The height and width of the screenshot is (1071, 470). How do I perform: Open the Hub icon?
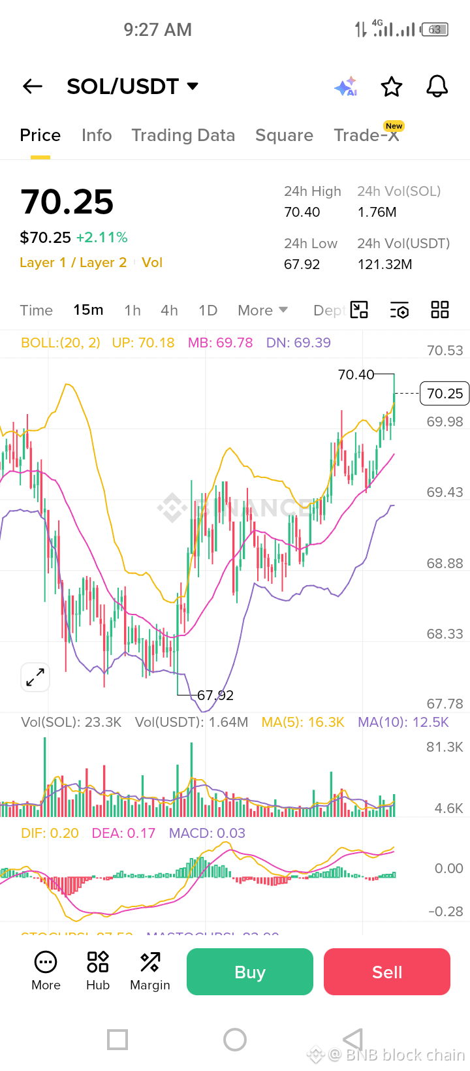[x=98, y=971]
